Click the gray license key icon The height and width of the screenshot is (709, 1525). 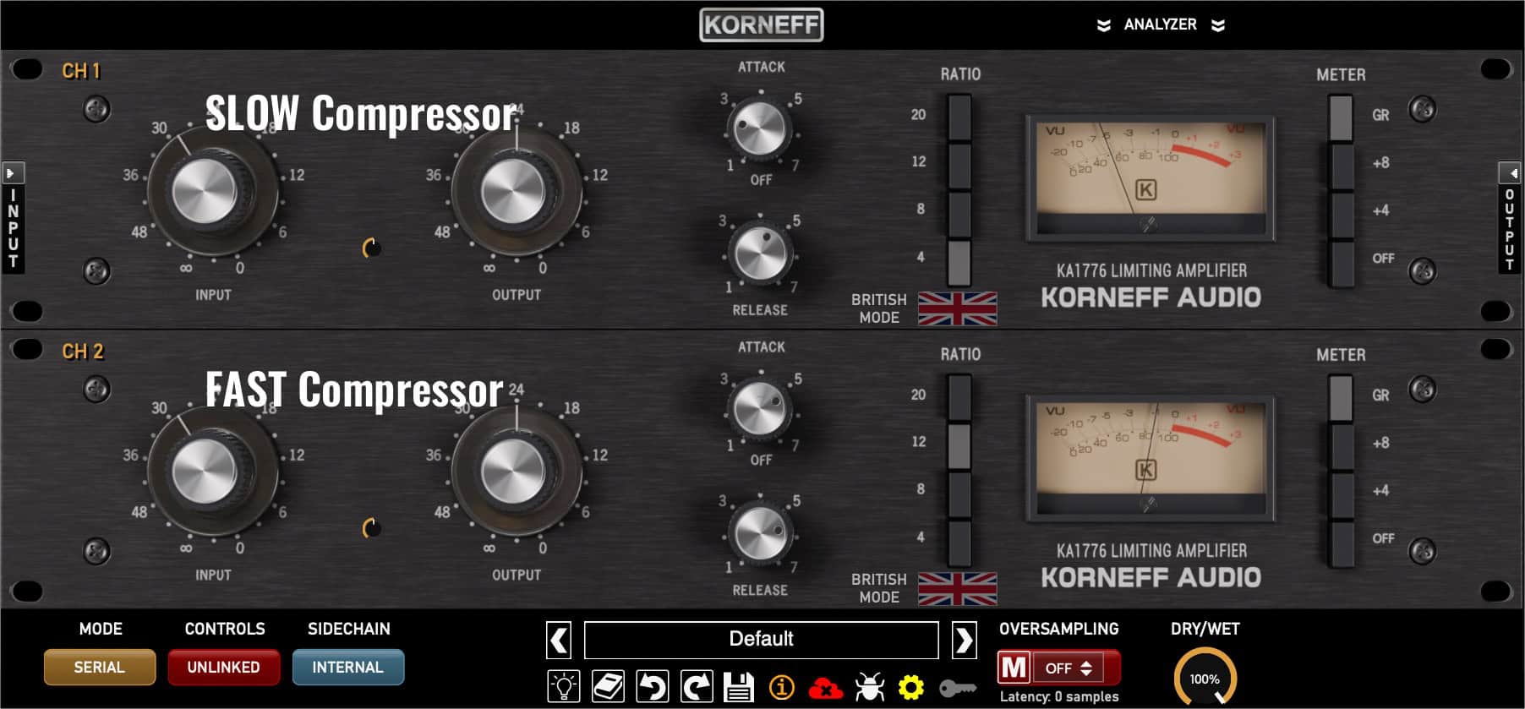pos(958,689)
